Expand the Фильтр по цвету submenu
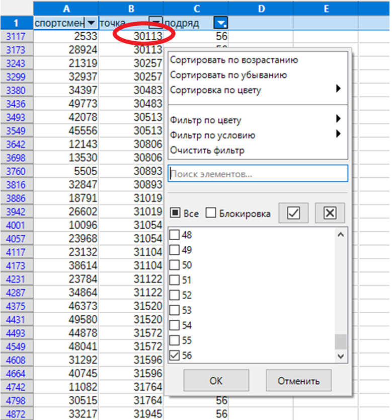This screenshot has width=392, height=420. pos(256,120)
